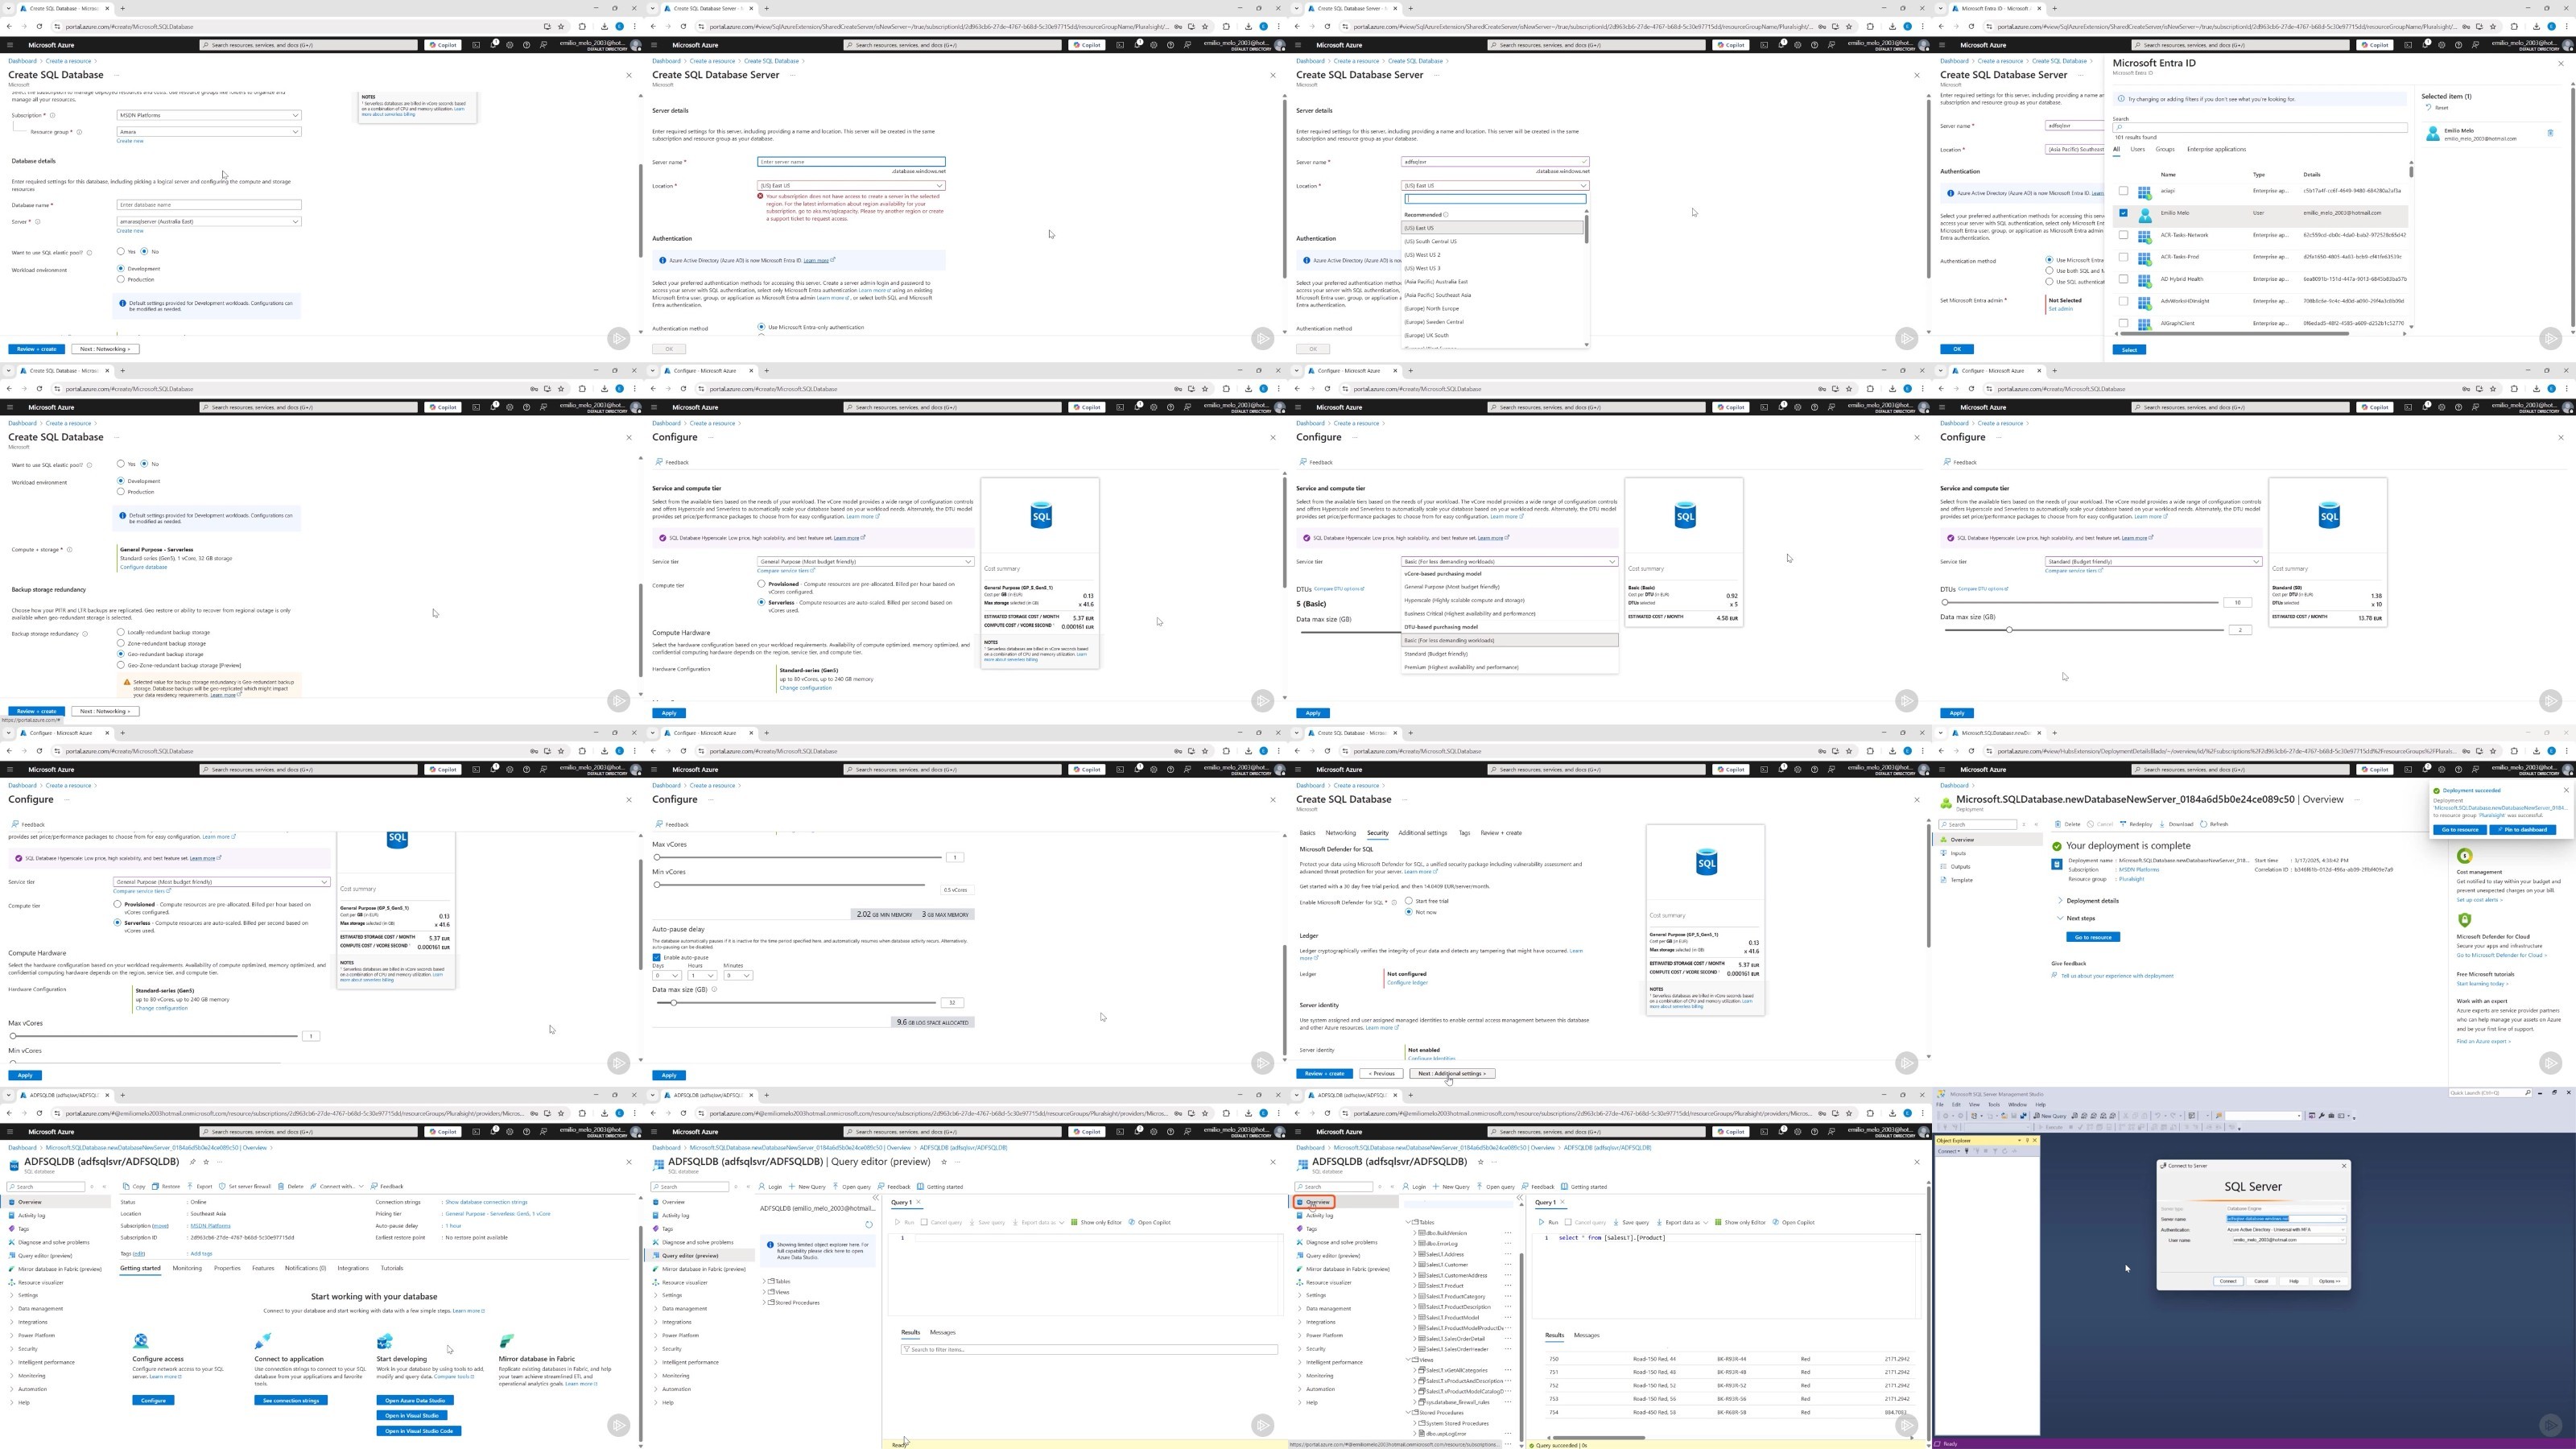Open the auto-pause Days dropdown

[667, 976]
